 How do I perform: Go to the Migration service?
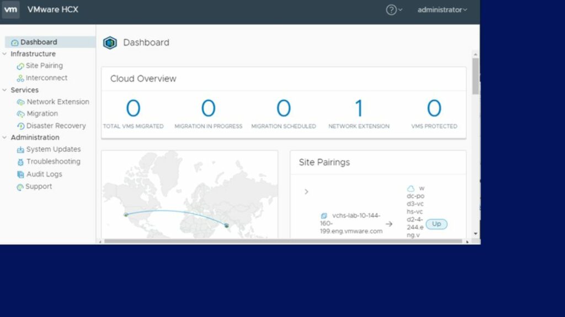click(42, 114)
